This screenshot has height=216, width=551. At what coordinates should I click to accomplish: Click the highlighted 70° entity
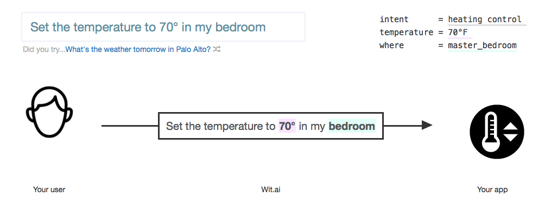[287, 126]
